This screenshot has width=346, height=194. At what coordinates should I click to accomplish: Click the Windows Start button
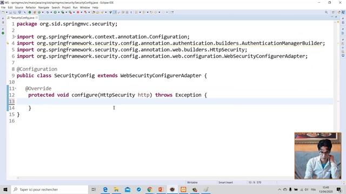(x=5, y=189)
